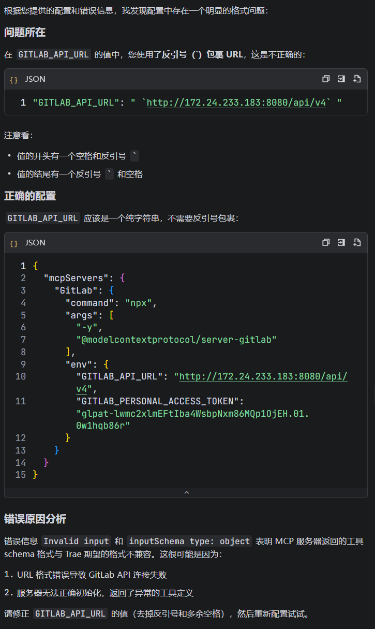Click the personal access token value string
Image resolution: width=375 pixels, height=629 pixels.
192,419
